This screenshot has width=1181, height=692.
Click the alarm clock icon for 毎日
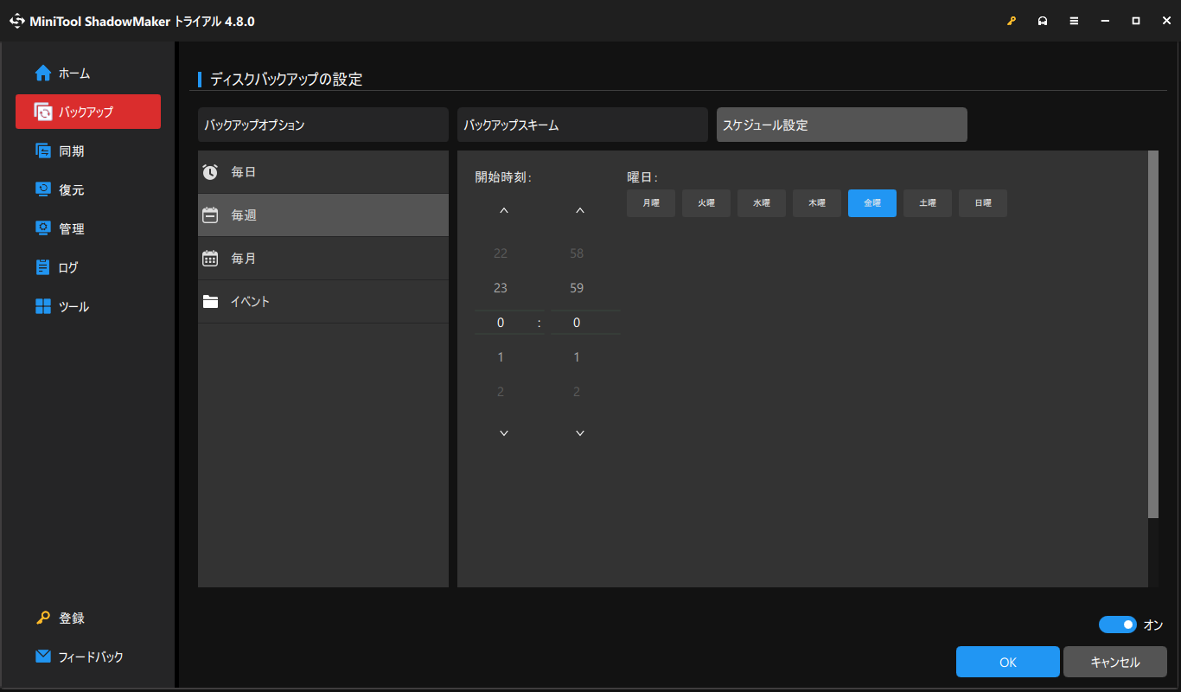coord(210,172)
